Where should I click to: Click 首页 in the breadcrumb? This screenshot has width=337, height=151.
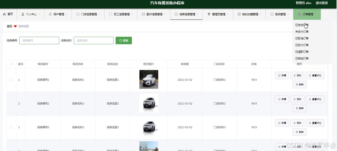pyautogui.click(x=10, y=26)
